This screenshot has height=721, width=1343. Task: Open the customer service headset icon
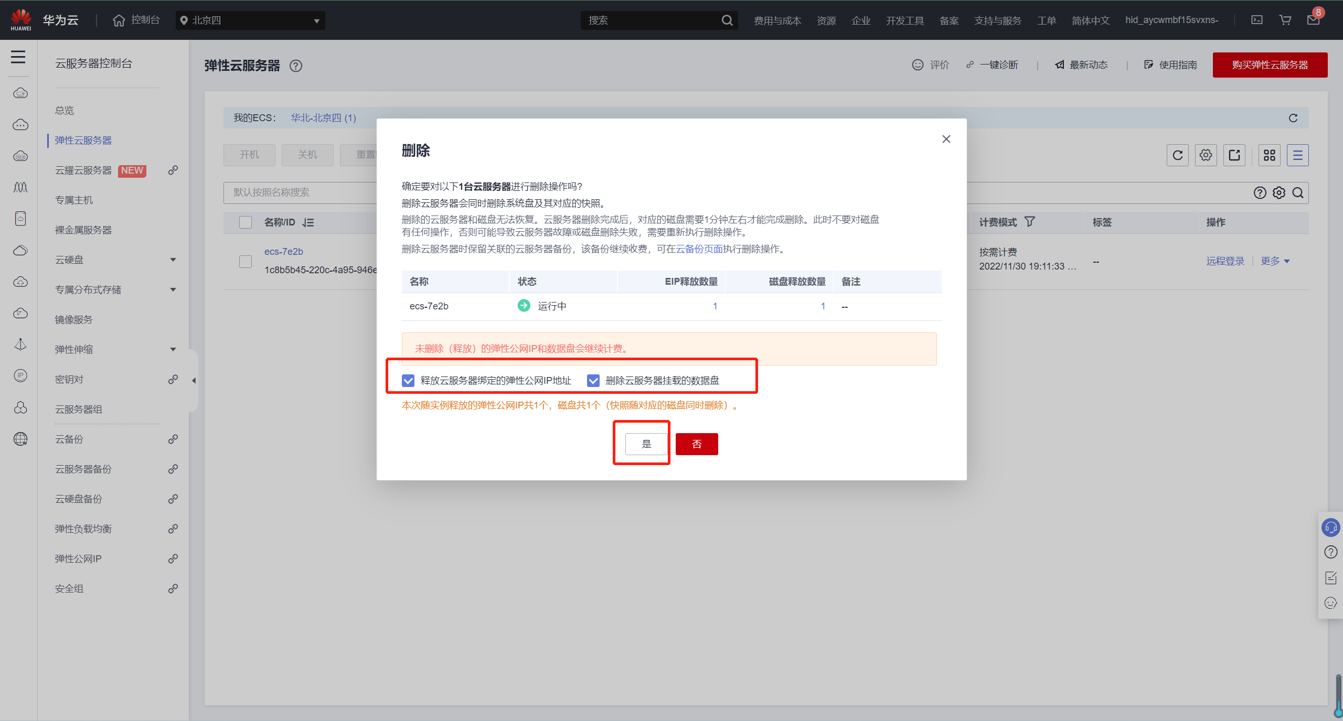1331,528
